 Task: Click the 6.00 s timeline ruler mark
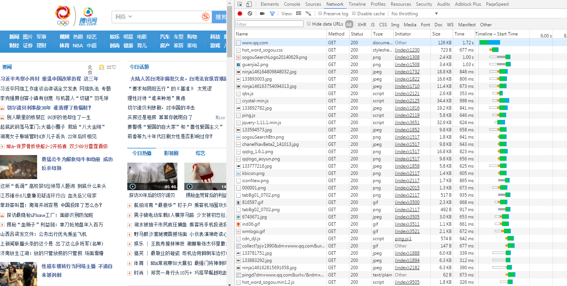click(546, 36)
